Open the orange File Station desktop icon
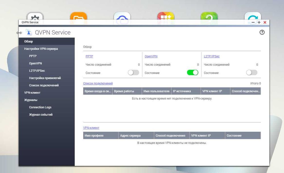 79,16
